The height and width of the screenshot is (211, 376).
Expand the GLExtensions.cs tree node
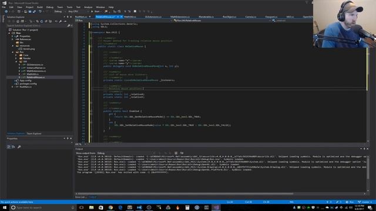pos(19,64)
